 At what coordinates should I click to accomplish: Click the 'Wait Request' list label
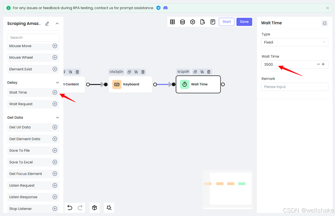(x=21, y=104)
